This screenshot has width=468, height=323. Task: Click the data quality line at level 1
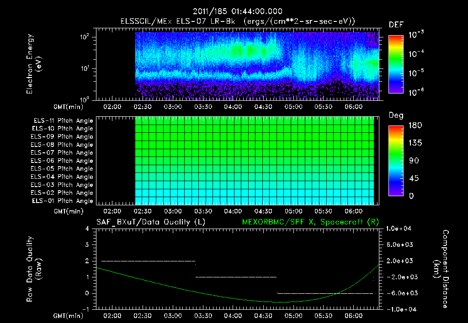(x=236, y=277)
